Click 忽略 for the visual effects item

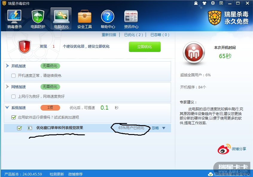155,128
